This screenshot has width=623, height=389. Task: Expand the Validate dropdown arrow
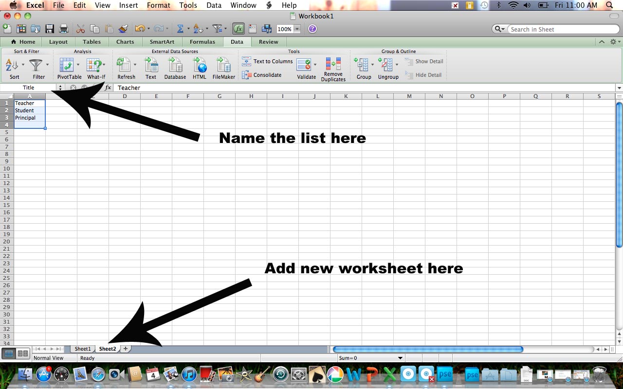pos(315,65)
